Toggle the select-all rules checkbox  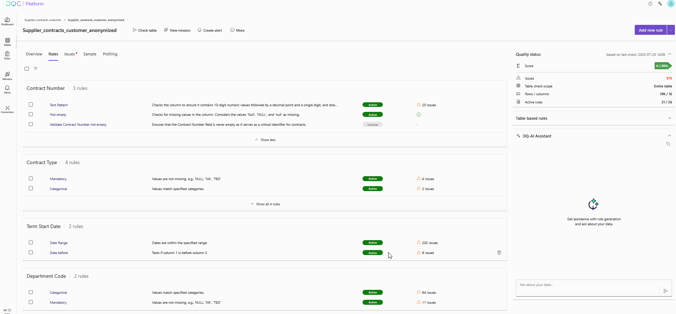pyautogui.click(x=27, y=69)
